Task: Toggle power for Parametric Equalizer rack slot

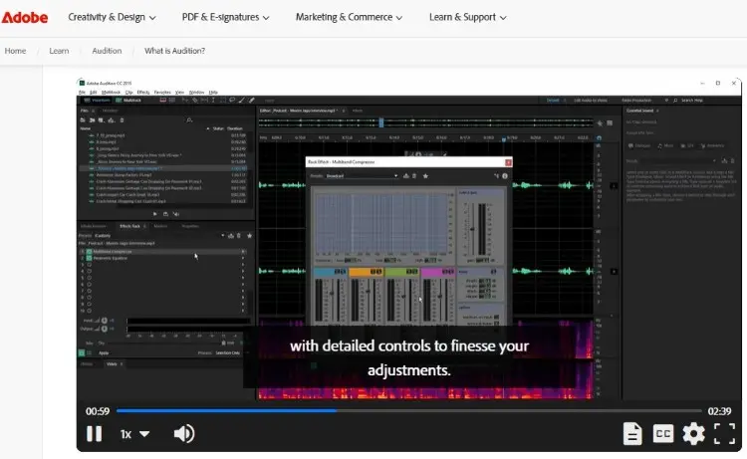Action: (x=89, y=258)
